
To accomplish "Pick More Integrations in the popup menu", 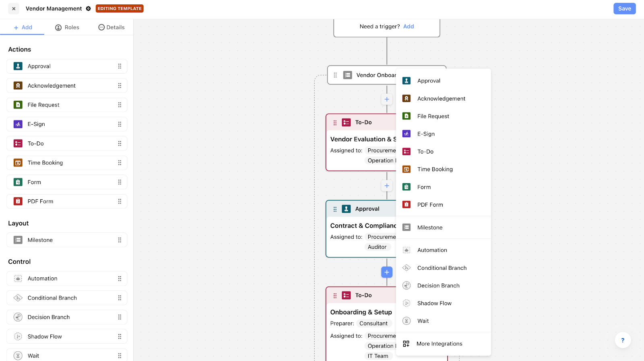I will [x=439, y=344].
